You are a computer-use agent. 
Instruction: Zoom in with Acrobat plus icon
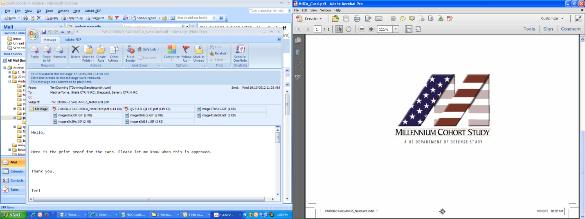pos(371,29)
